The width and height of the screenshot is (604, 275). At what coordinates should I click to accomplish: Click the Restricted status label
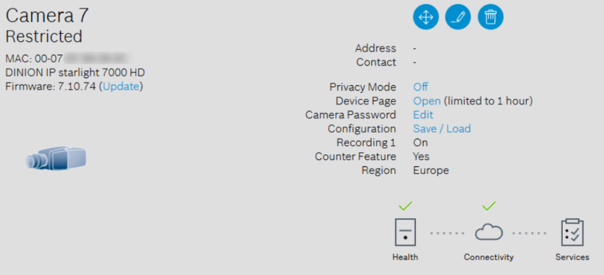(x=44, y=37)
